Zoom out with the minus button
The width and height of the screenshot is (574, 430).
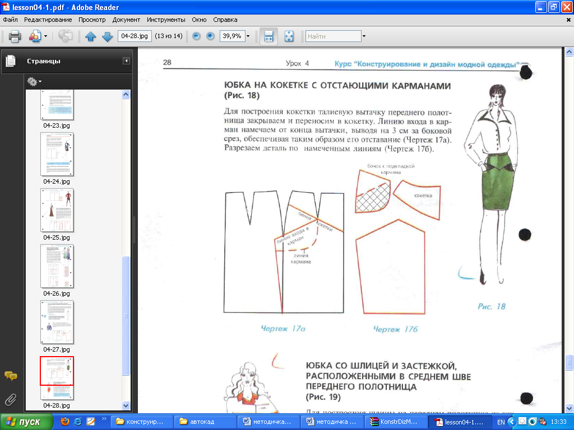point(196,36)
